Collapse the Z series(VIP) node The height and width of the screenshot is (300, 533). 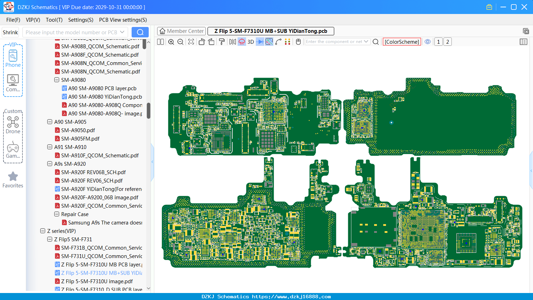click(43, 231)
